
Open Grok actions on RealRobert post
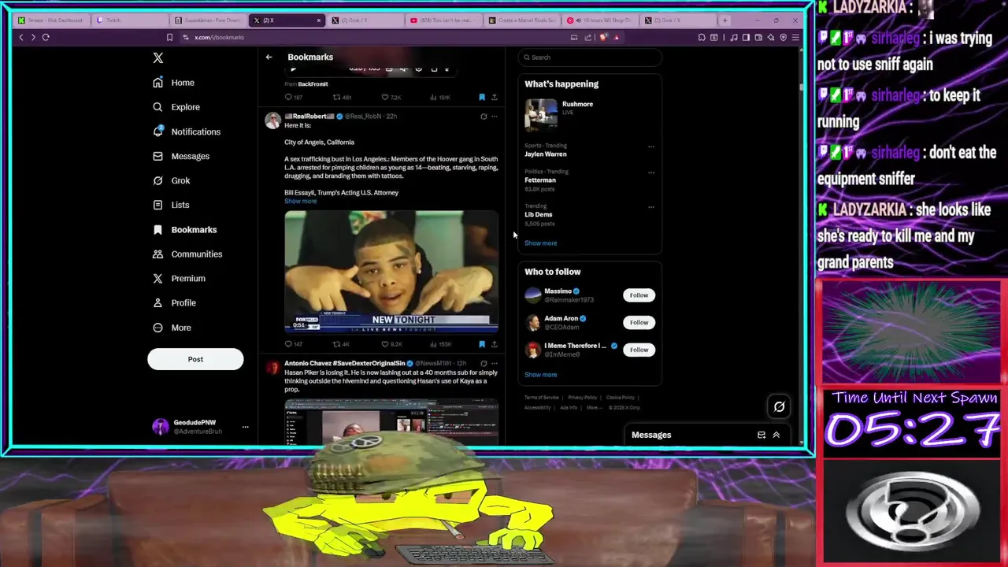(484, 117)
